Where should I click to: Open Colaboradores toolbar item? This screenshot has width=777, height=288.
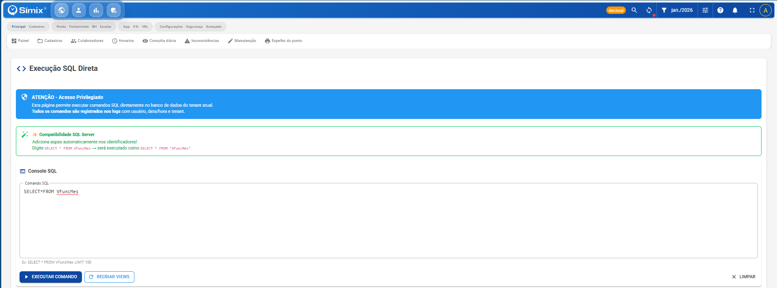click(x=87, y=41)
